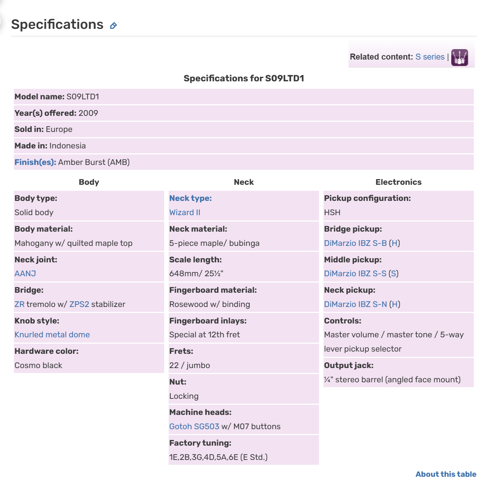Screen dimensions: 488x485
Task: Open the Neck type link
Action: coord(190,198)
